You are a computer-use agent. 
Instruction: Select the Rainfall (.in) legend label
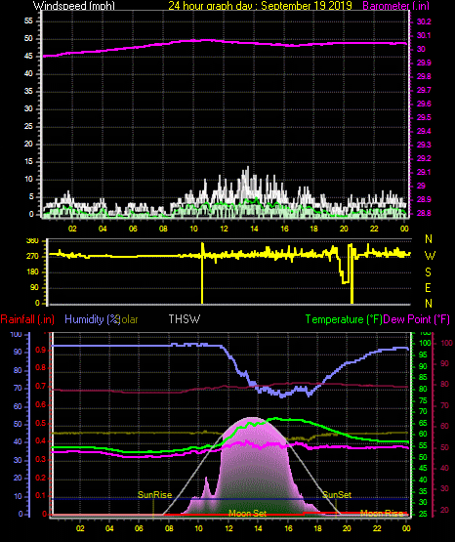(x=27, y=319)
